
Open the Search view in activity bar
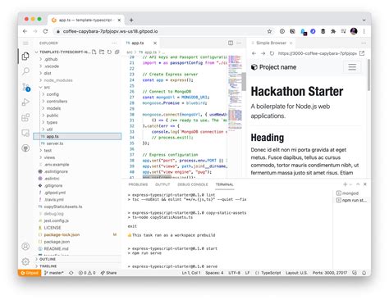coord(25,71)
